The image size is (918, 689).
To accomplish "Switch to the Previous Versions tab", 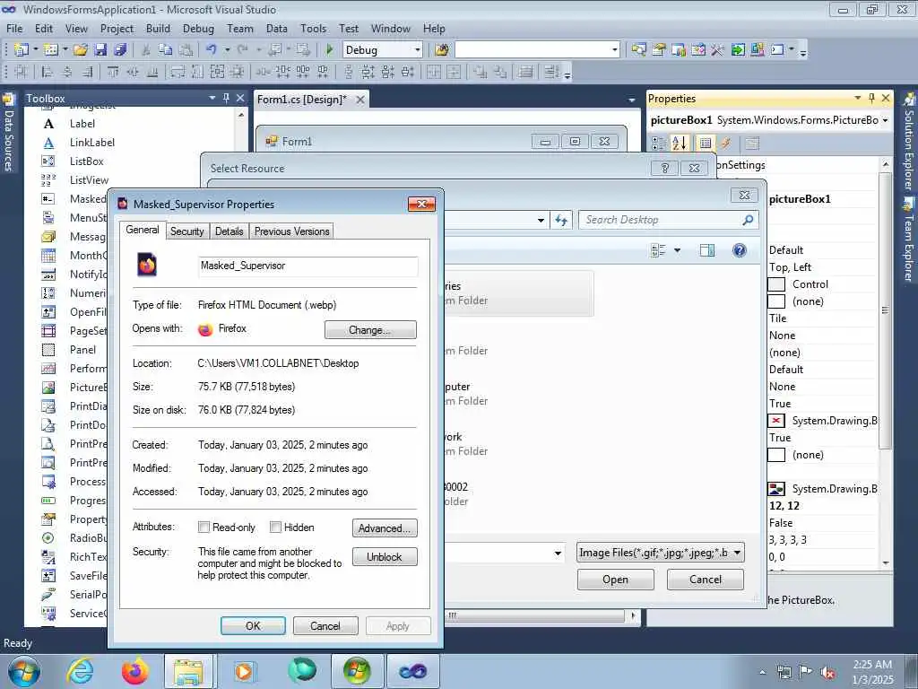I will pyautogui.click(x=291, y=231).
